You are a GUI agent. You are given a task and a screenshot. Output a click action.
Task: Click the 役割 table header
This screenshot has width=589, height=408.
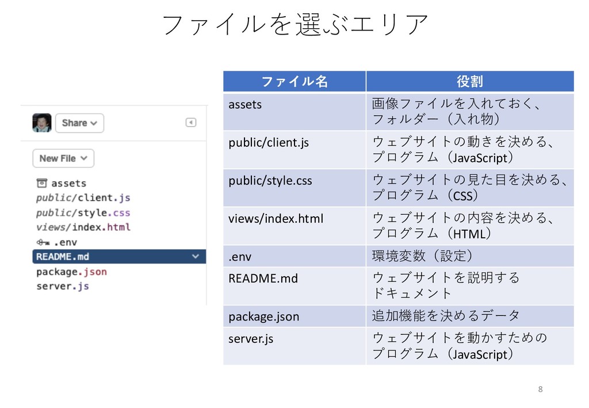(469, 82)
